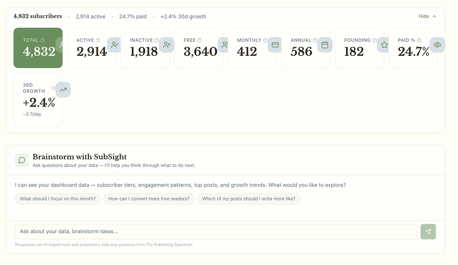
Task: Click the help icon next to FREE
Action: coord(199,40)
